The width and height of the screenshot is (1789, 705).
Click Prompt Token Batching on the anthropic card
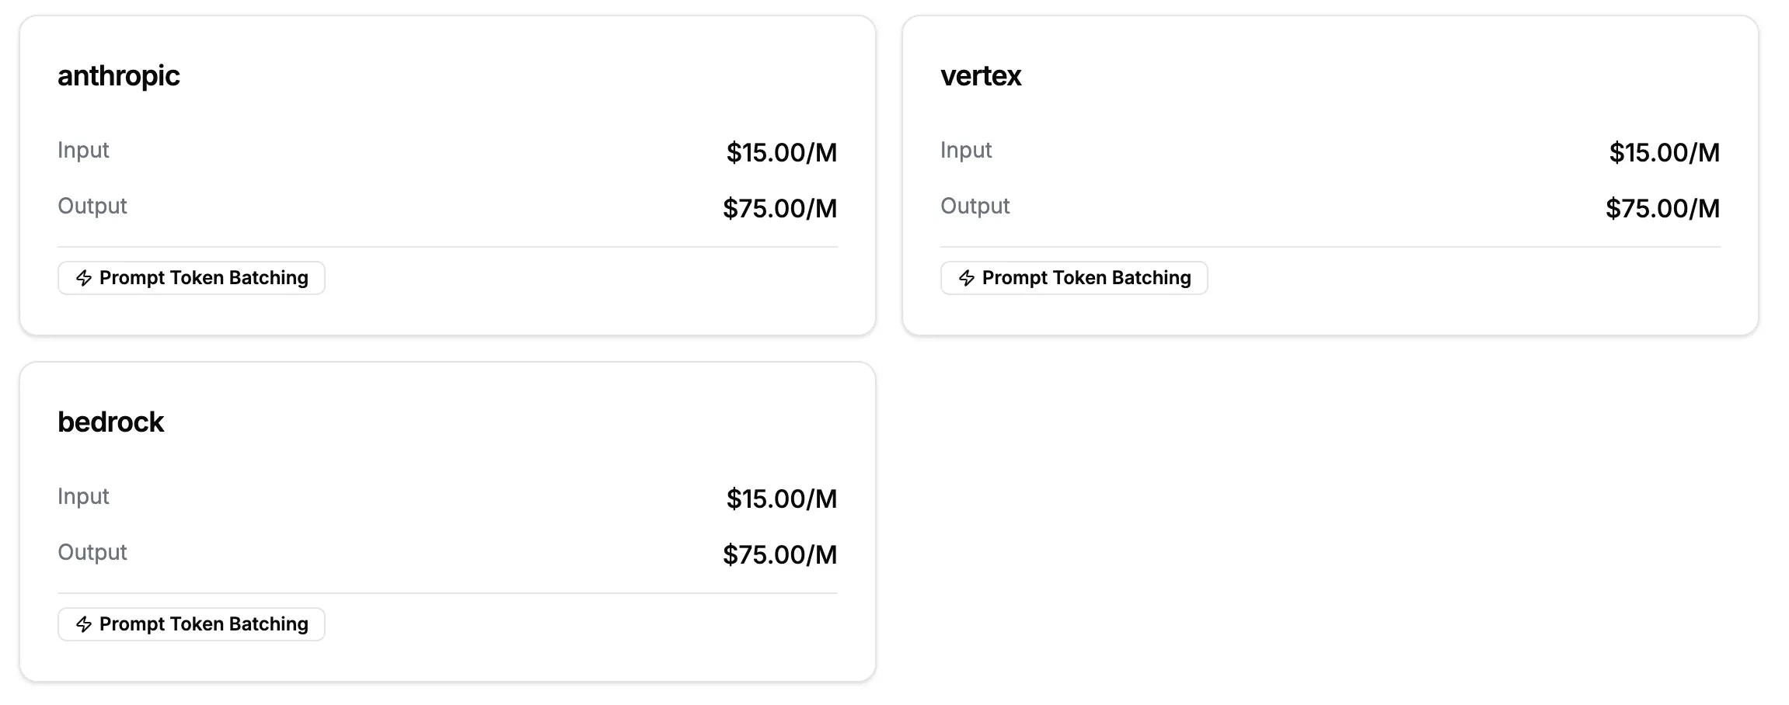[x=190, y=278]
